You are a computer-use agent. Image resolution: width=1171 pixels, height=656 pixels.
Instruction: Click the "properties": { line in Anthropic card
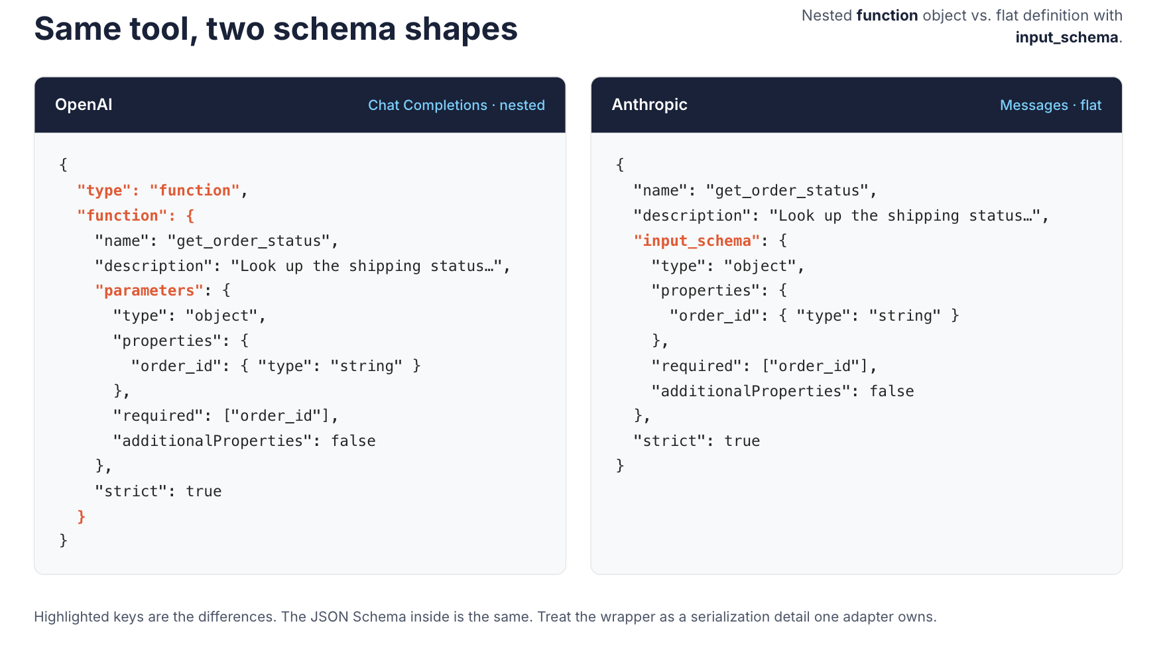[x=719, y=291]
